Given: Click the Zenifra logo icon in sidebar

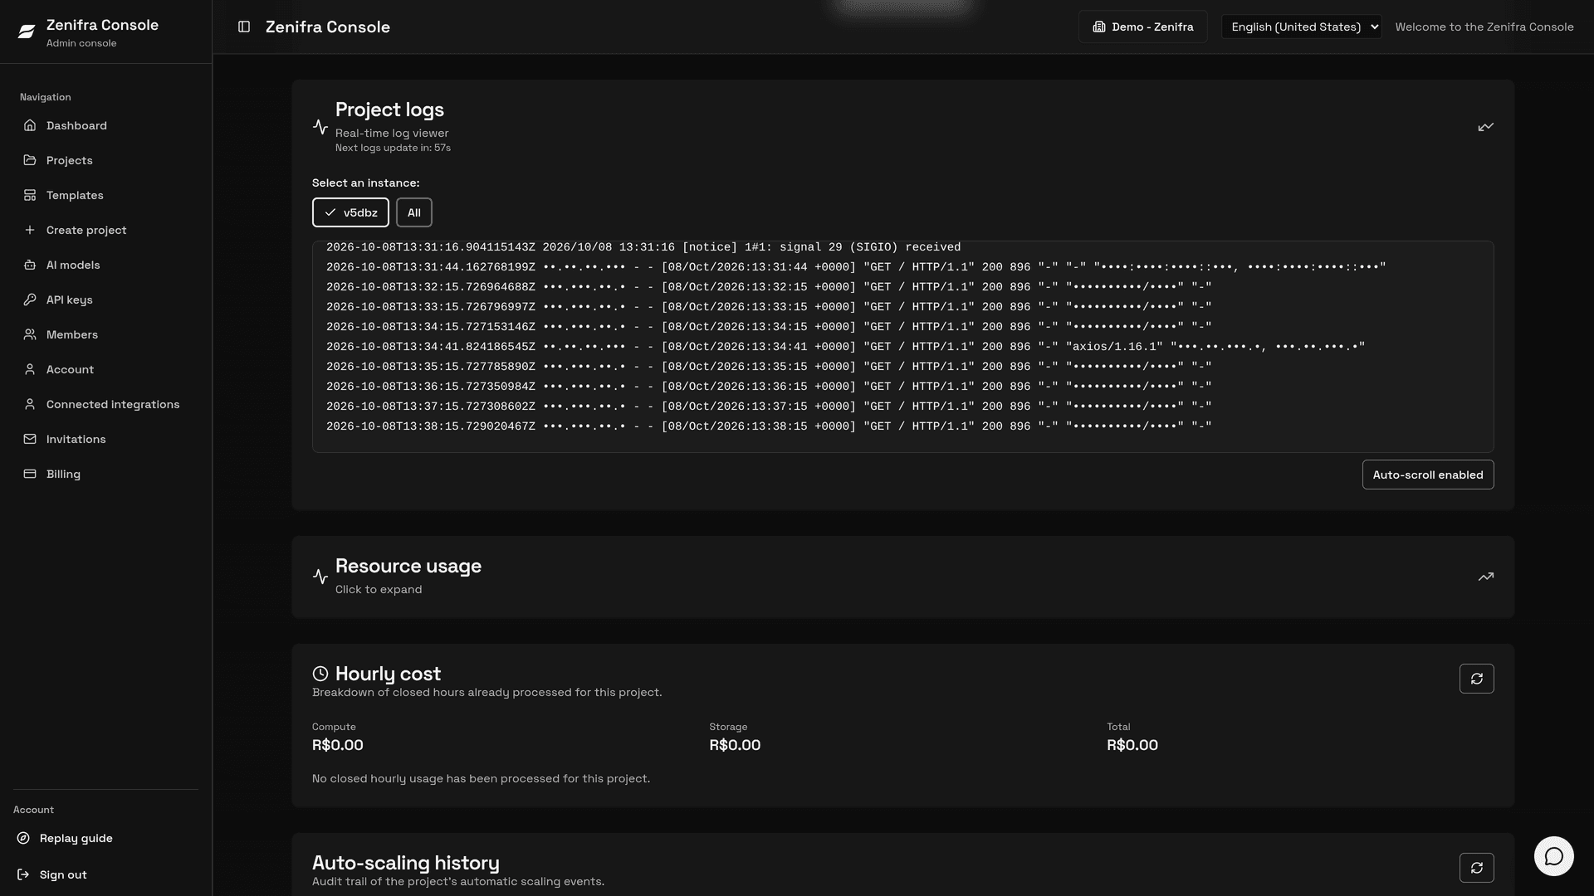Looking at the screenshot, I should 27,32.
